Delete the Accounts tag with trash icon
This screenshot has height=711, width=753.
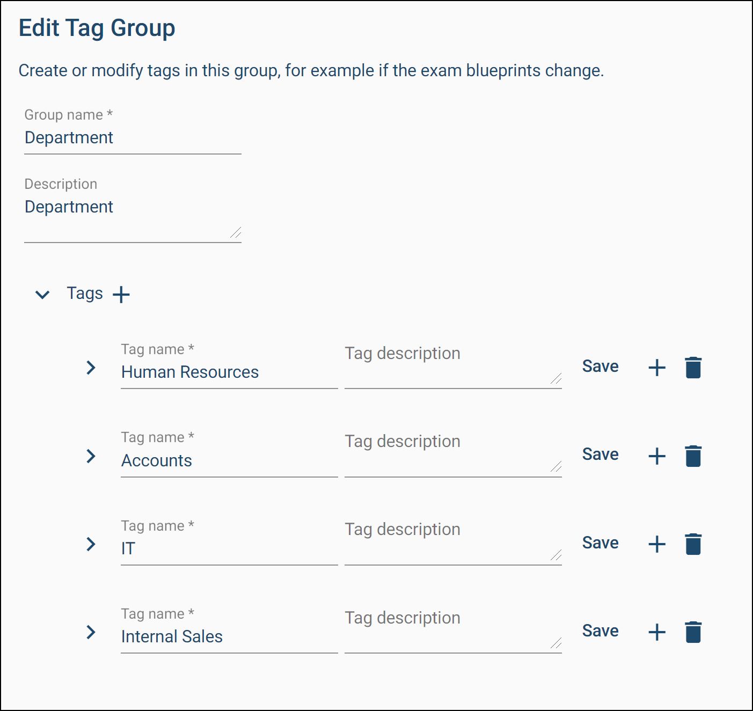click(x=693, y=456)
